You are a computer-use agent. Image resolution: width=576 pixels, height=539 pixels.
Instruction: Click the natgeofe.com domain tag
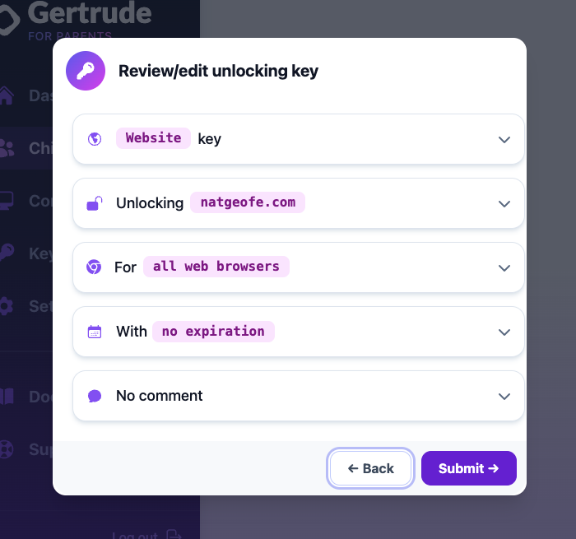click(248, 202)
